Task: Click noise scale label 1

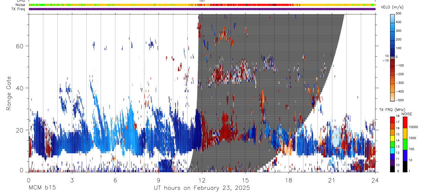Action: tap(410, 171)
